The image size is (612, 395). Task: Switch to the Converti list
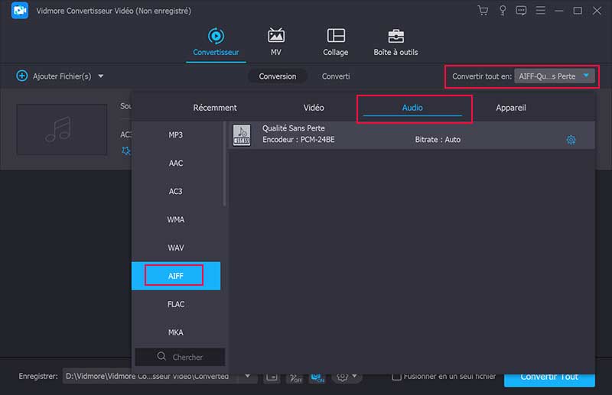336,76
